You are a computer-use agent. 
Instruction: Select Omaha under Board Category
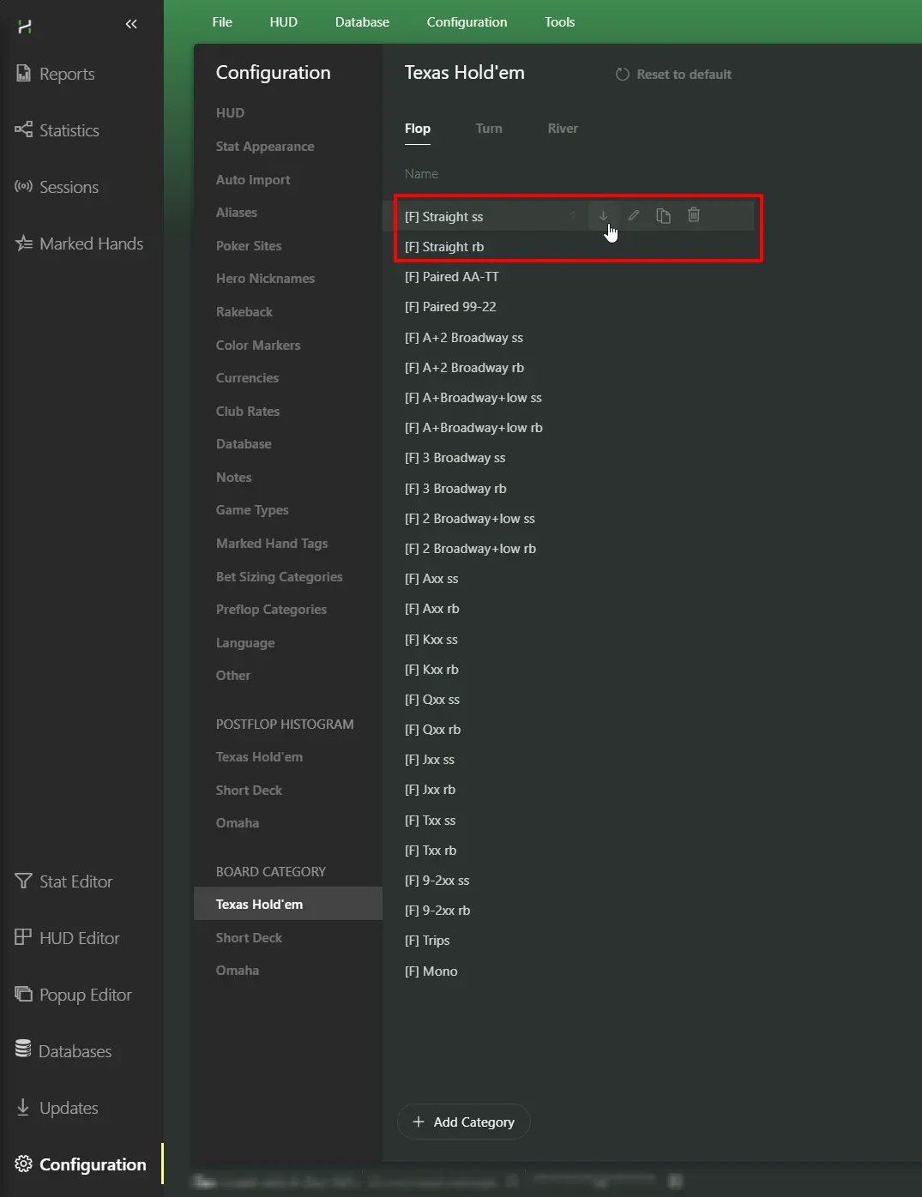tap(238, 971)
